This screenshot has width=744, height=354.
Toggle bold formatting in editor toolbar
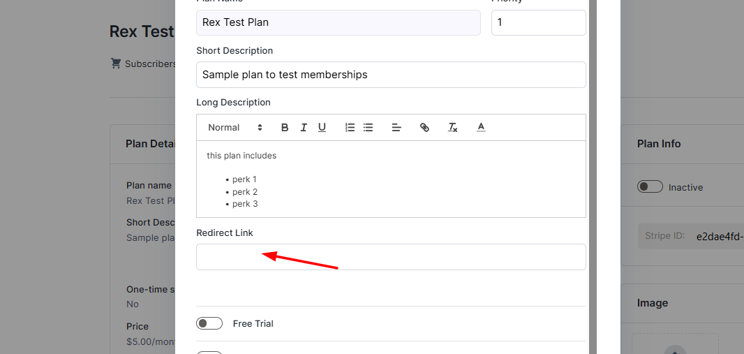pos(285,127)
